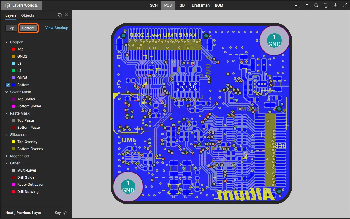Select the Keep-Out Layer row

tap(36, 185)
